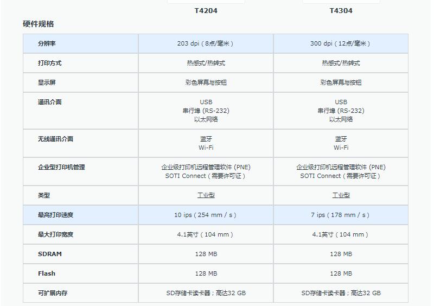
Task: Open the 工业型 link under T4304
Action: click(341, 195)
